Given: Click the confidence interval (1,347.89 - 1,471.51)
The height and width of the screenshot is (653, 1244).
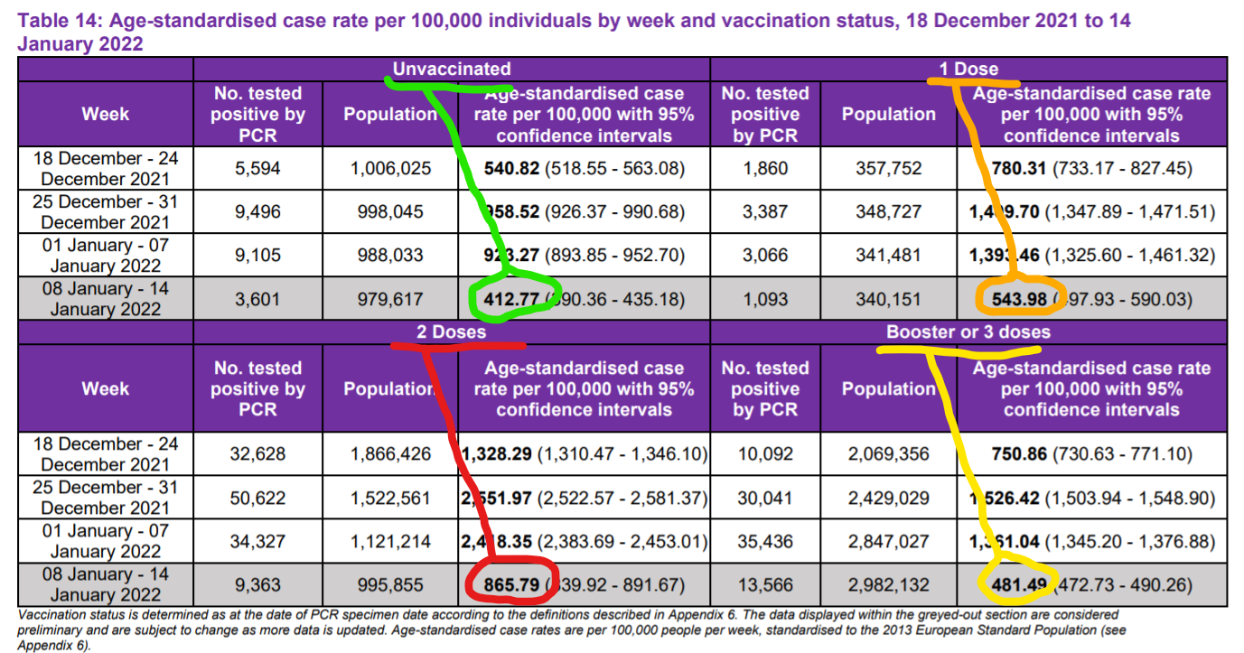Looking at the screenshot, I should 1129,211.
